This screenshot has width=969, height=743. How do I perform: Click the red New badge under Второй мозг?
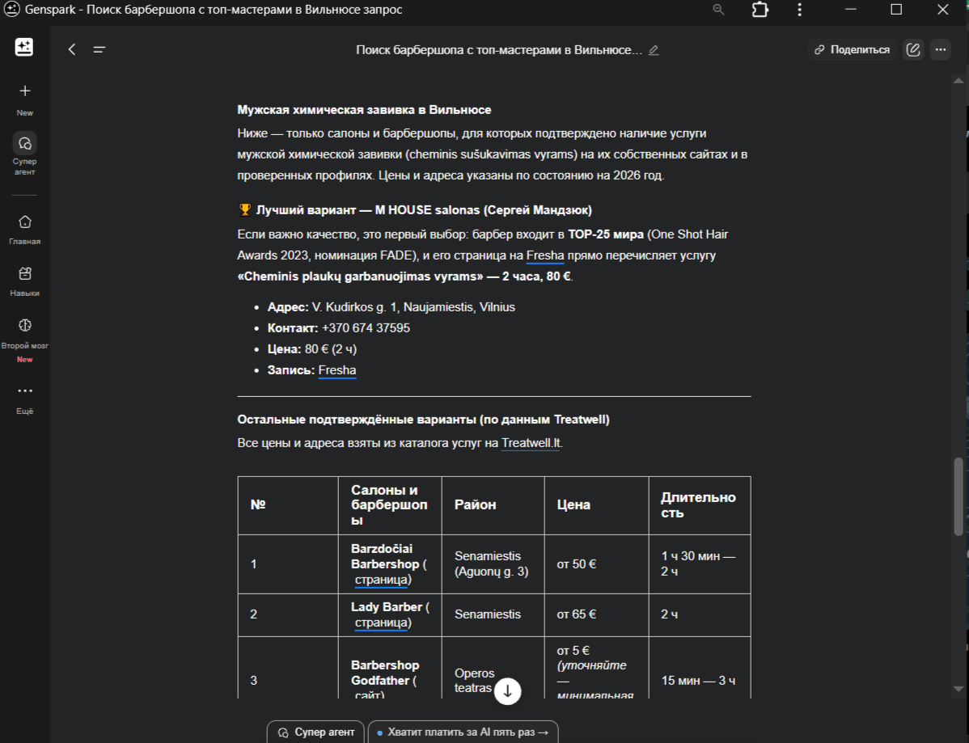tap(25, 360)
